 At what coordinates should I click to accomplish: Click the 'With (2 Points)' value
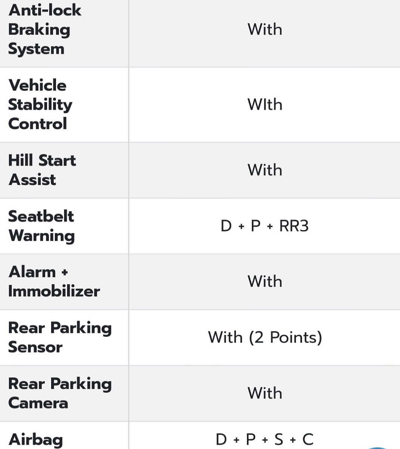[x=265, y=337]
